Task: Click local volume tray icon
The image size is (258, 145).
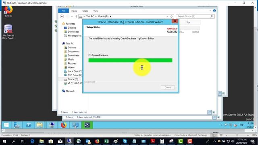Action: coord(233,141)
